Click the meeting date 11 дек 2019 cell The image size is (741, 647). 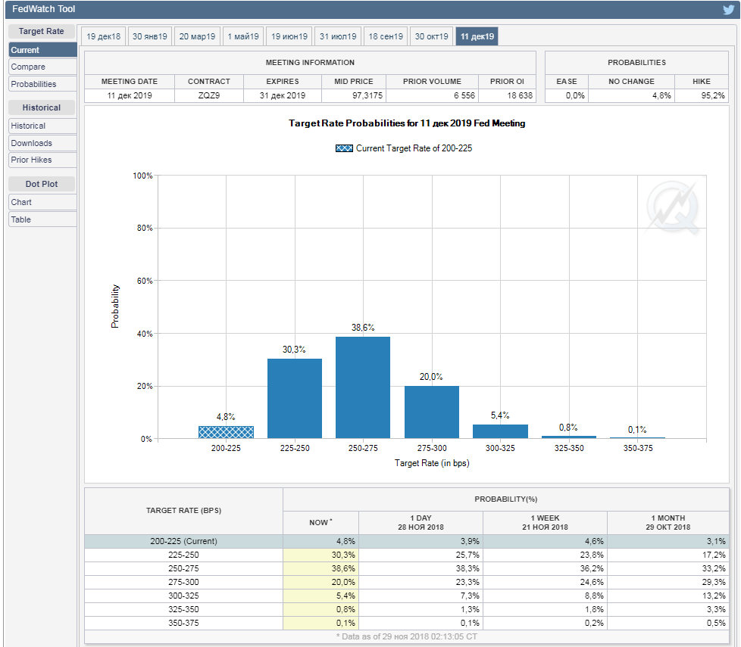[130, 95]
